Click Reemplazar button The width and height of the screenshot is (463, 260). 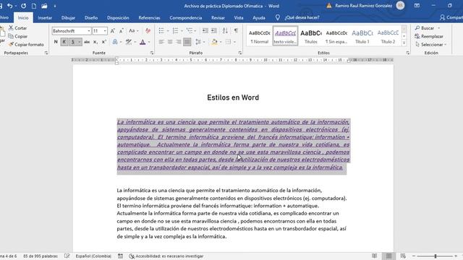tap(429, 36)
